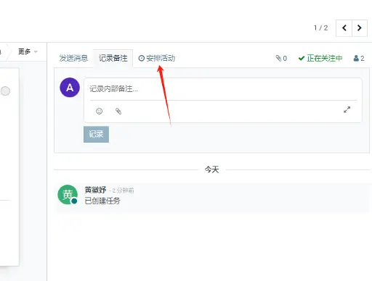Image resolution: width=372 pixels, height=281 pixels.
Task: Click the 1 / 2 pager counter
Action: 321,28
